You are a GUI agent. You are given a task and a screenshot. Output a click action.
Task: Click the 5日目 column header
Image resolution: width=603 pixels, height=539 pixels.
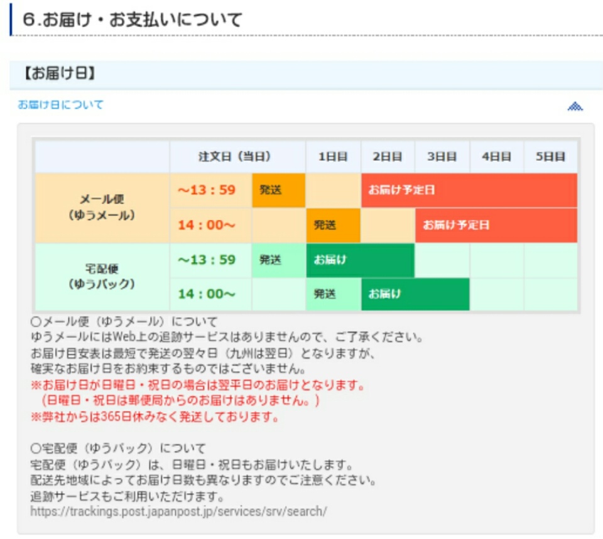(x=551, y=157)
